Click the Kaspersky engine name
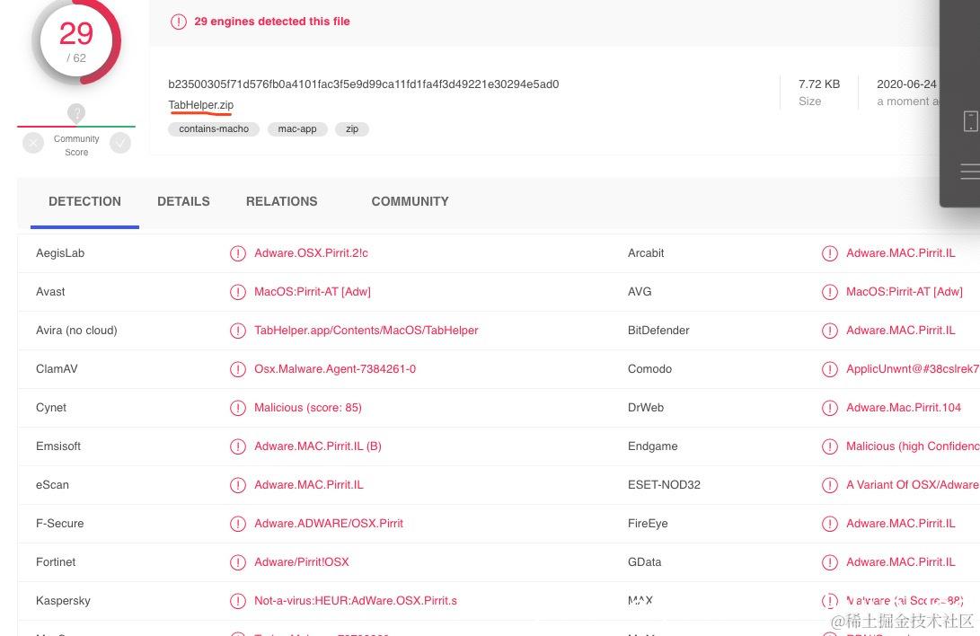 (x=63, y=601)
